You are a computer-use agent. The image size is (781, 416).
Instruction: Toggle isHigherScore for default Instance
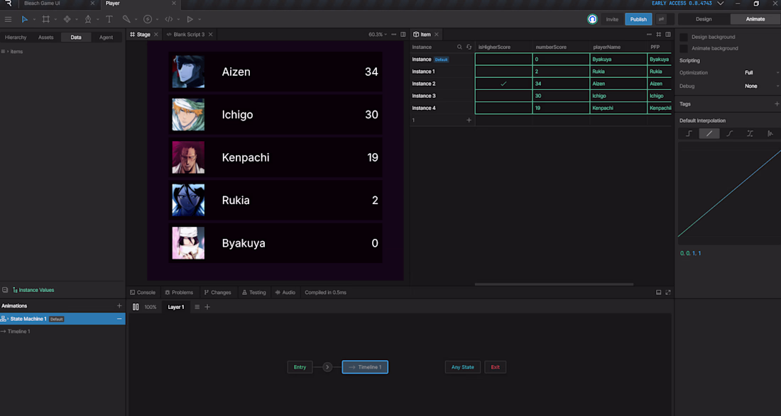[503, 59]
